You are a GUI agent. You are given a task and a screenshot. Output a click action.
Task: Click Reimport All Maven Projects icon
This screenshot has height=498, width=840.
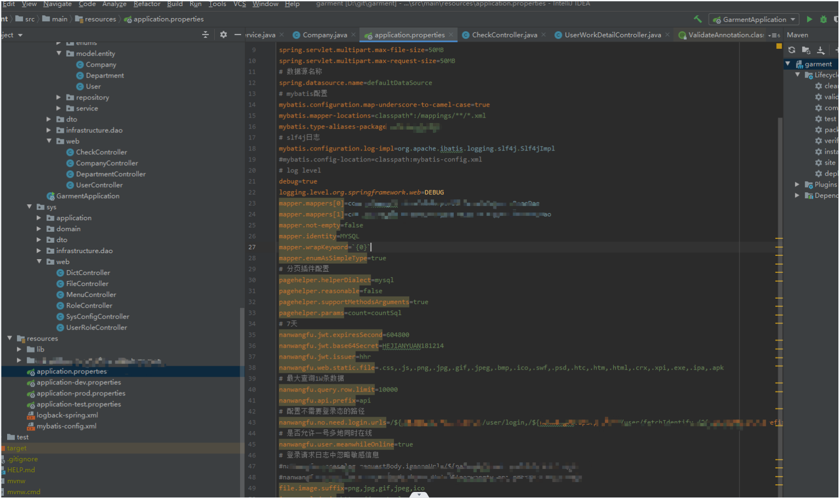click(x=792, y=50)
